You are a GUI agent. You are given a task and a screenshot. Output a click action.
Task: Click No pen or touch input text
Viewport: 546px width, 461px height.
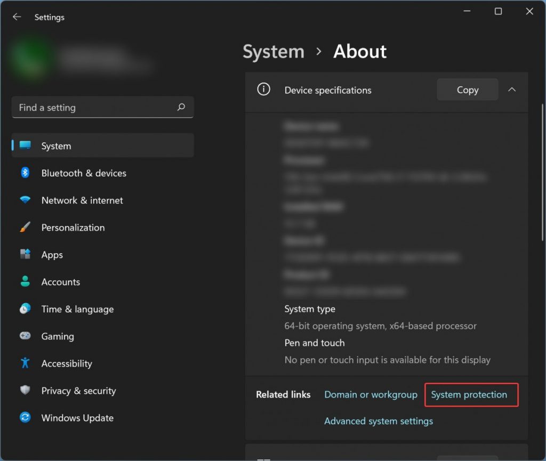click(x=387, y=360)
